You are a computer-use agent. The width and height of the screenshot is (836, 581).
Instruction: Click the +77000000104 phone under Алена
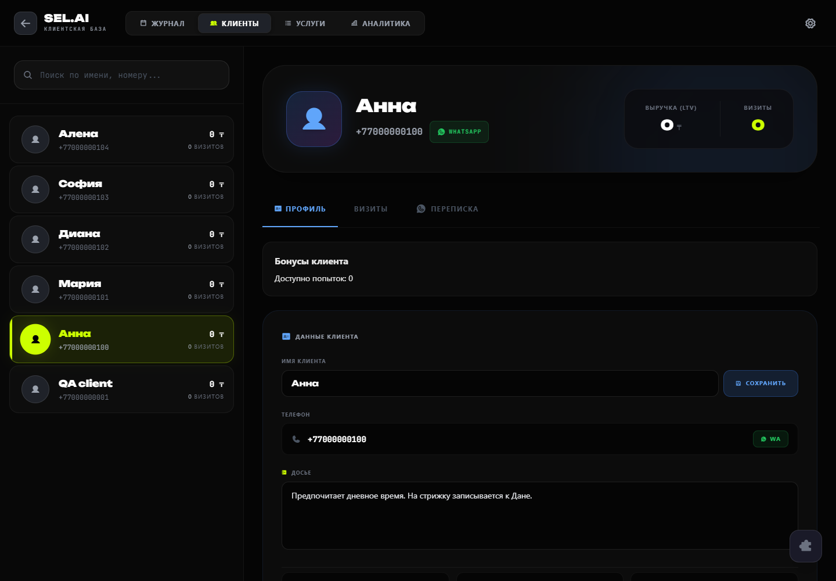[x=84, y=148]
